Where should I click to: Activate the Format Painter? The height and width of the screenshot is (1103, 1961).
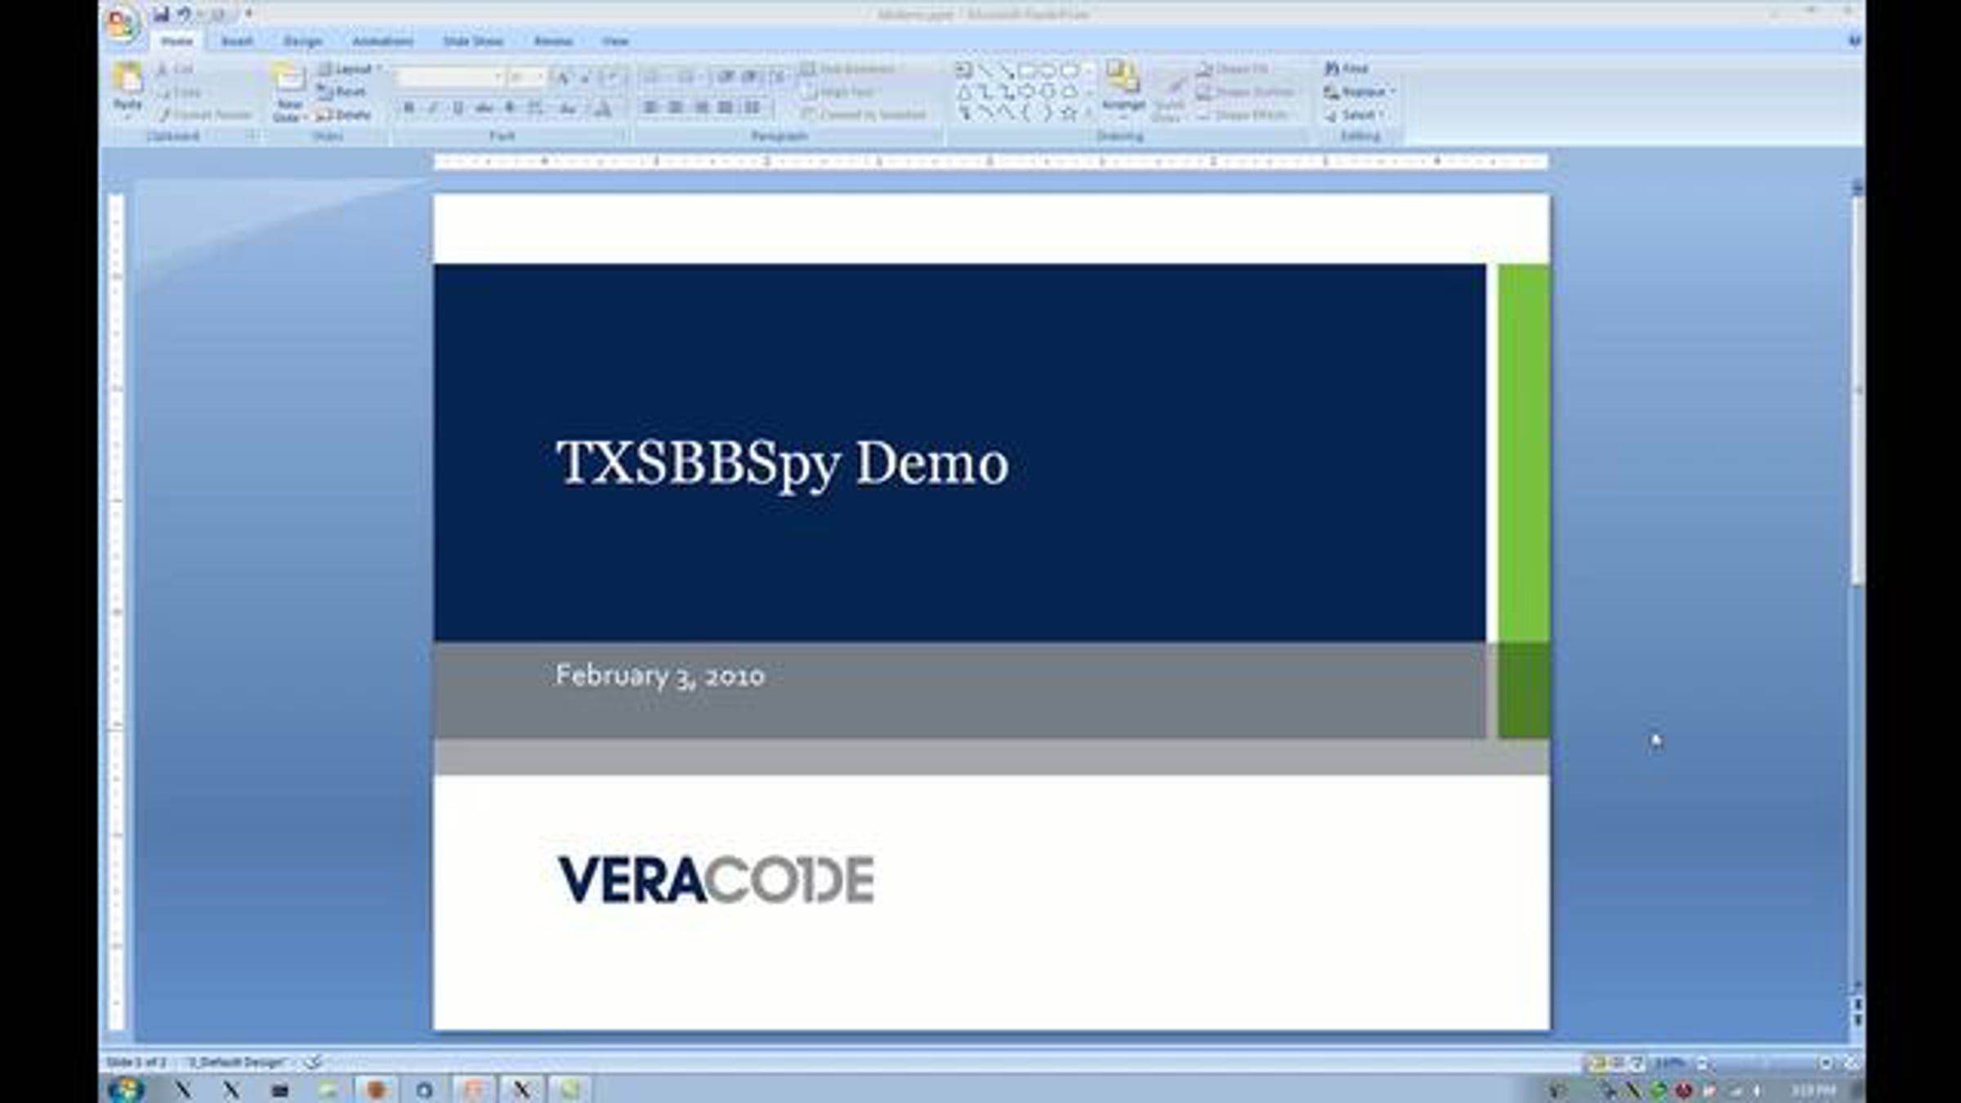(206, 115)
